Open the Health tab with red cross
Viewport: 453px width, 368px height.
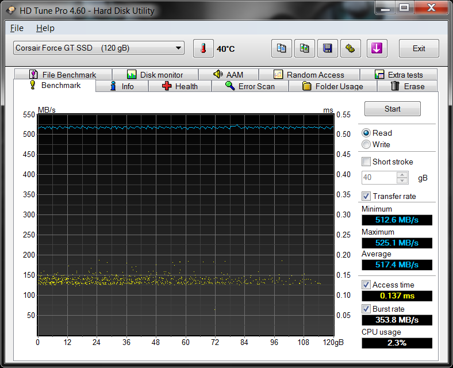point(179,86)
